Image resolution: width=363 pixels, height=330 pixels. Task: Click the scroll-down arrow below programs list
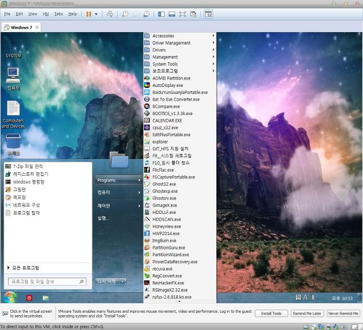pos(179,301)
